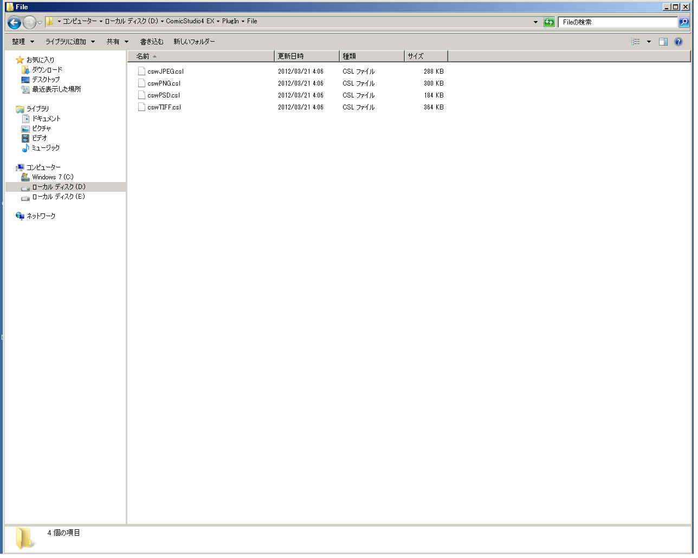Toggle the preview pane icon
Viewport: 698px width, 558px height.
click(x=663, y=42)
